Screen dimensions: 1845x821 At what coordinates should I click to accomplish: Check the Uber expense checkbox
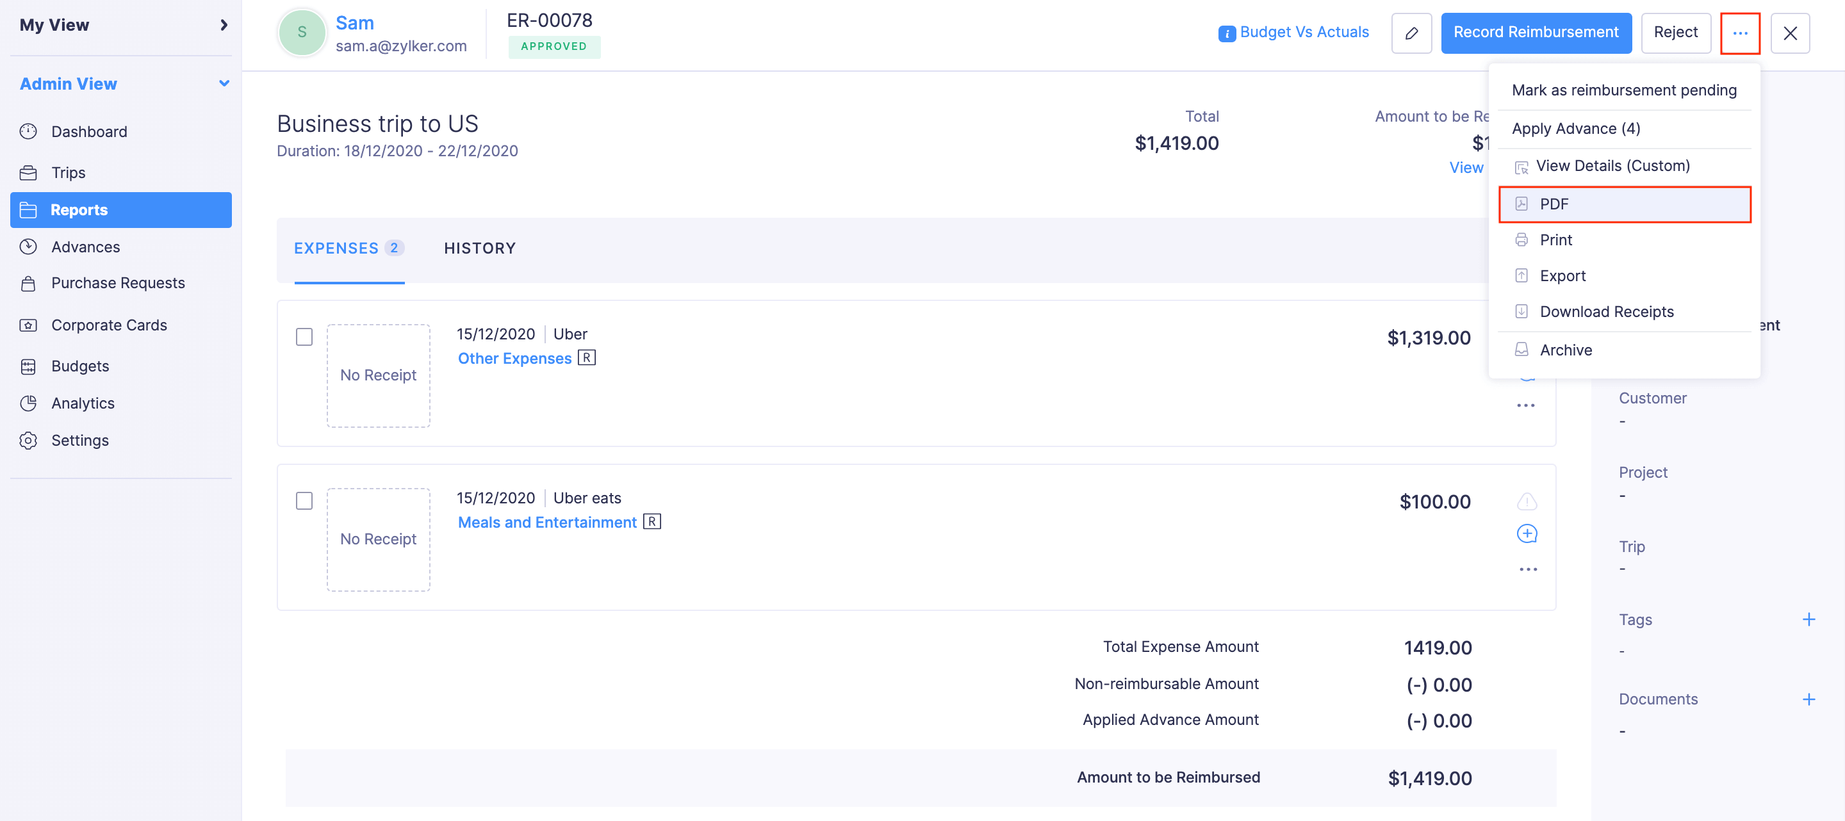tap(304, 336)
